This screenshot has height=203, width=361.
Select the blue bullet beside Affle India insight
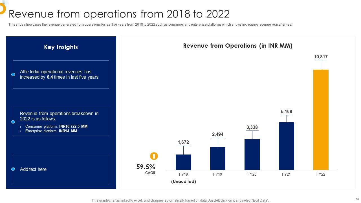coord(13,74)
